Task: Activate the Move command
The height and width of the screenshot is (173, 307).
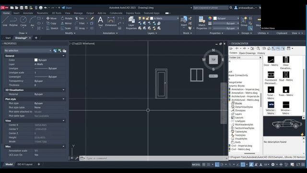Action: [x=51, y=18]
